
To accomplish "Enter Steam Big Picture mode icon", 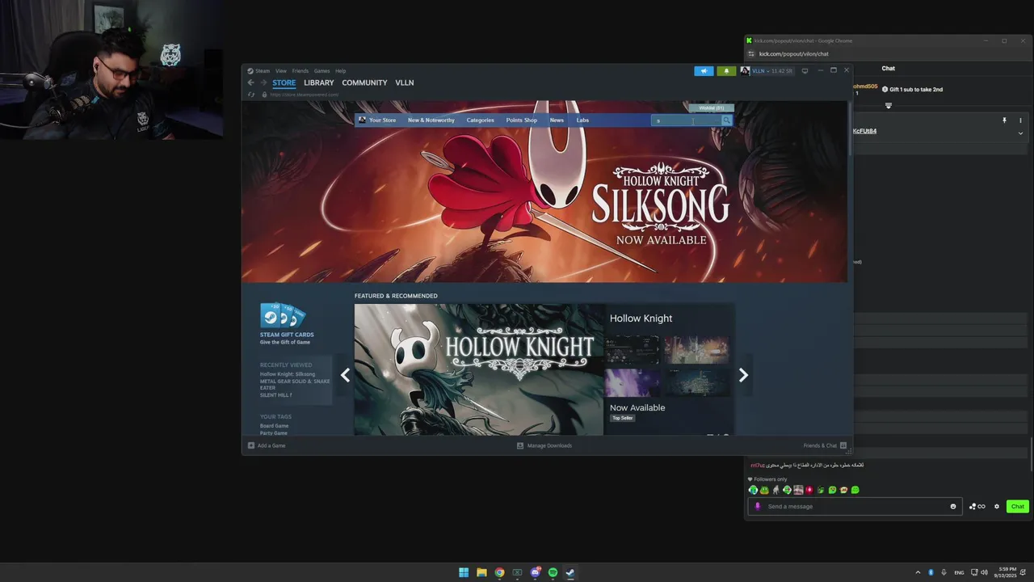I will (x=805, y=71).
